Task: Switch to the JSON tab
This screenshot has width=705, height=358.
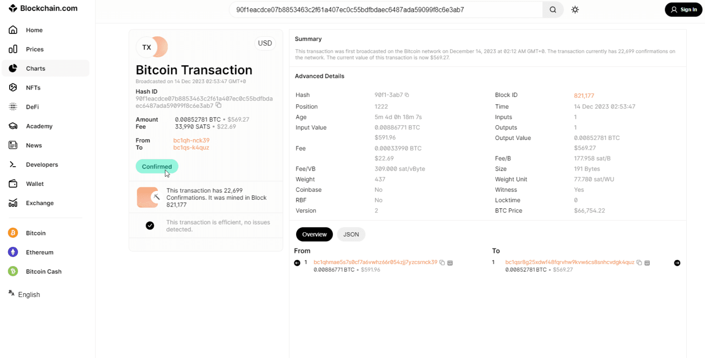Action: 351,234
